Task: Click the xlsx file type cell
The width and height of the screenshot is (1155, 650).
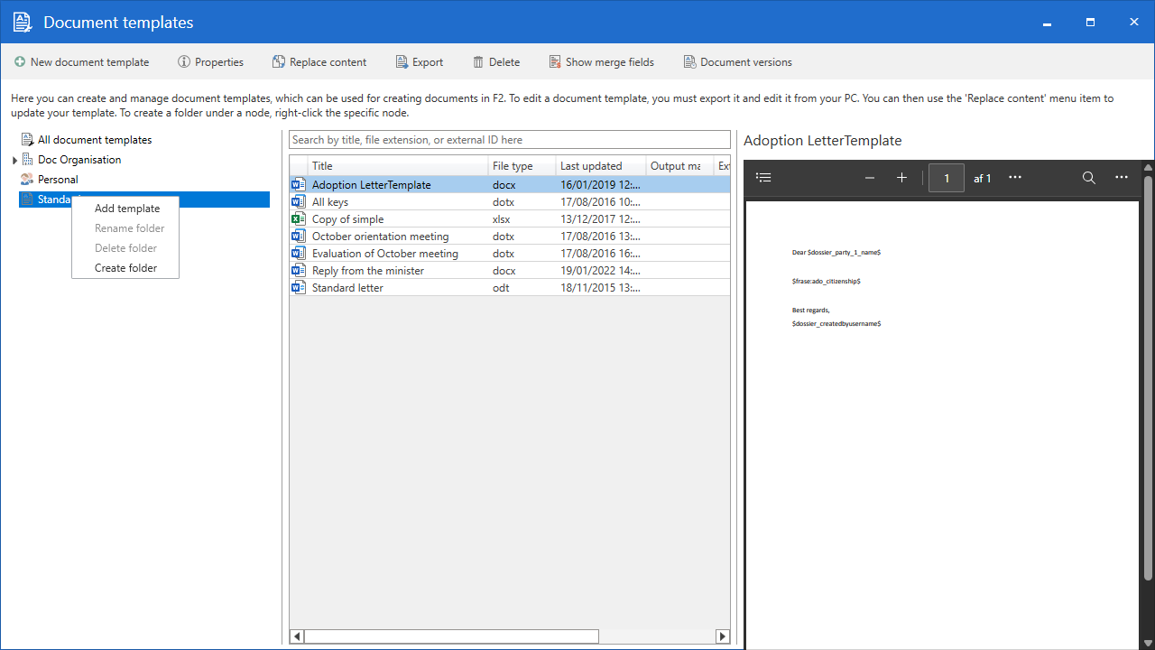Action: tap(502, 219)
